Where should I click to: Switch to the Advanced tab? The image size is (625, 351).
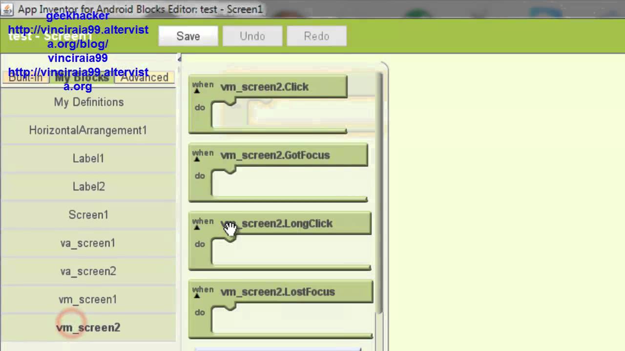pos(145,78)
